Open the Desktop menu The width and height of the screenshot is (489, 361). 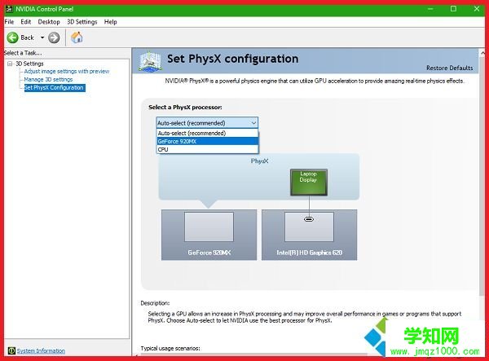(48, 22)
